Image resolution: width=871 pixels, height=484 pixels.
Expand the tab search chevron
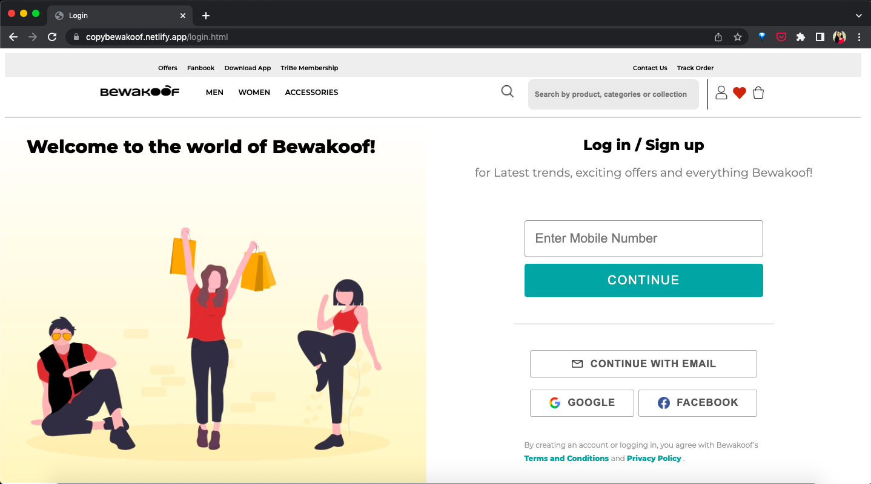858,16
